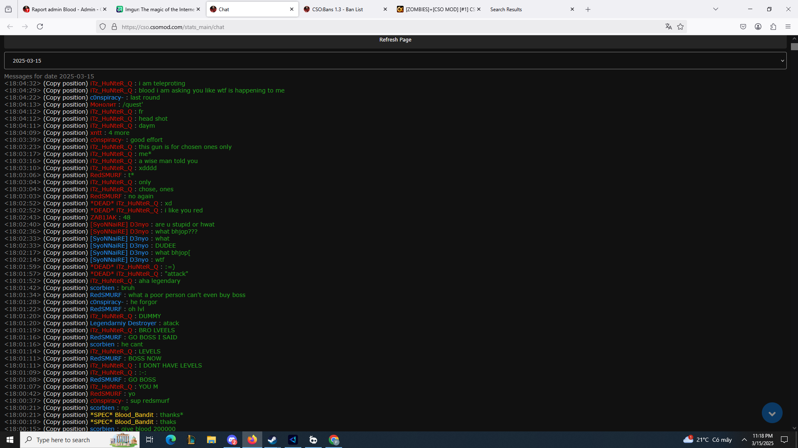Viewport: 798px width, 448px height.
Task: Click the translate page icon in address bar
Action: click(668, 27)
